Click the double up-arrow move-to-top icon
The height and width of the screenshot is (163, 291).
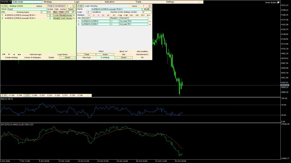(19, 55)
